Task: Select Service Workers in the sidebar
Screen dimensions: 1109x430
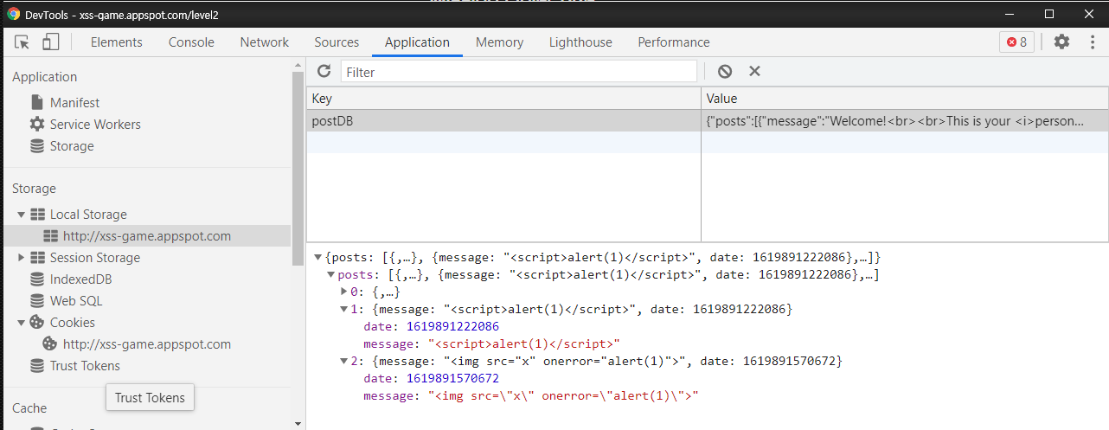Action: coord(95,124)
